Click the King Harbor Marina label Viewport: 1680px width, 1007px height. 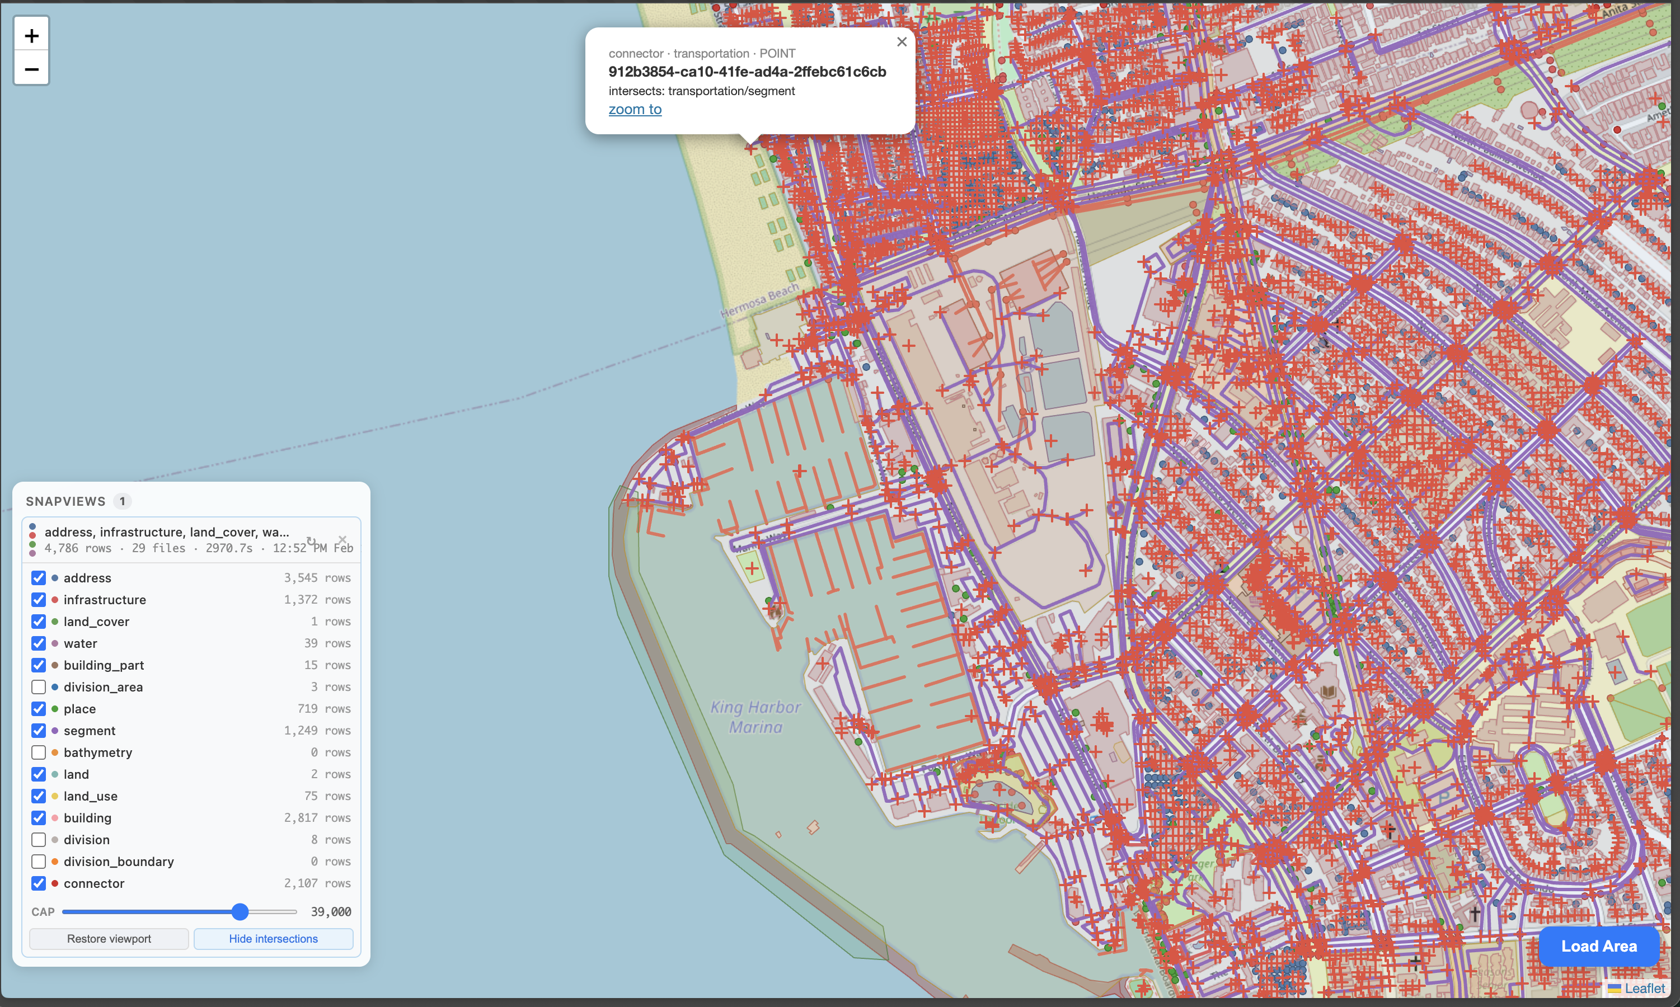pos(755,717)
